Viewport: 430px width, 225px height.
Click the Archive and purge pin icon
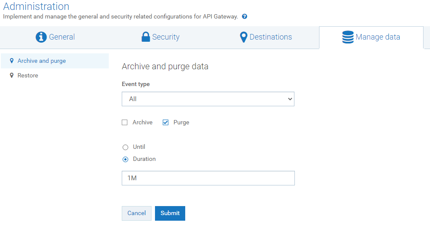tap(12, 61)
